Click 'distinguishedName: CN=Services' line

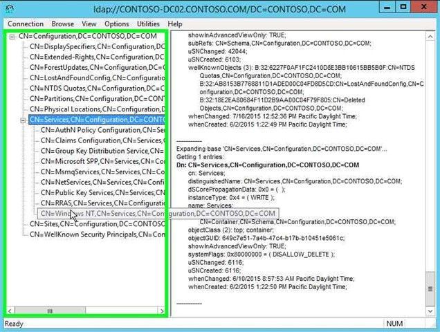[295, 181]
